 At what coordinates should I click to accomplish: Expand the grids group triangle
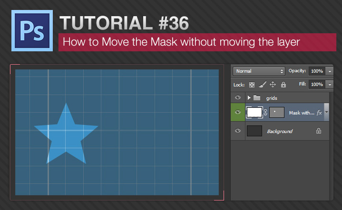click(x=249, y=98)
